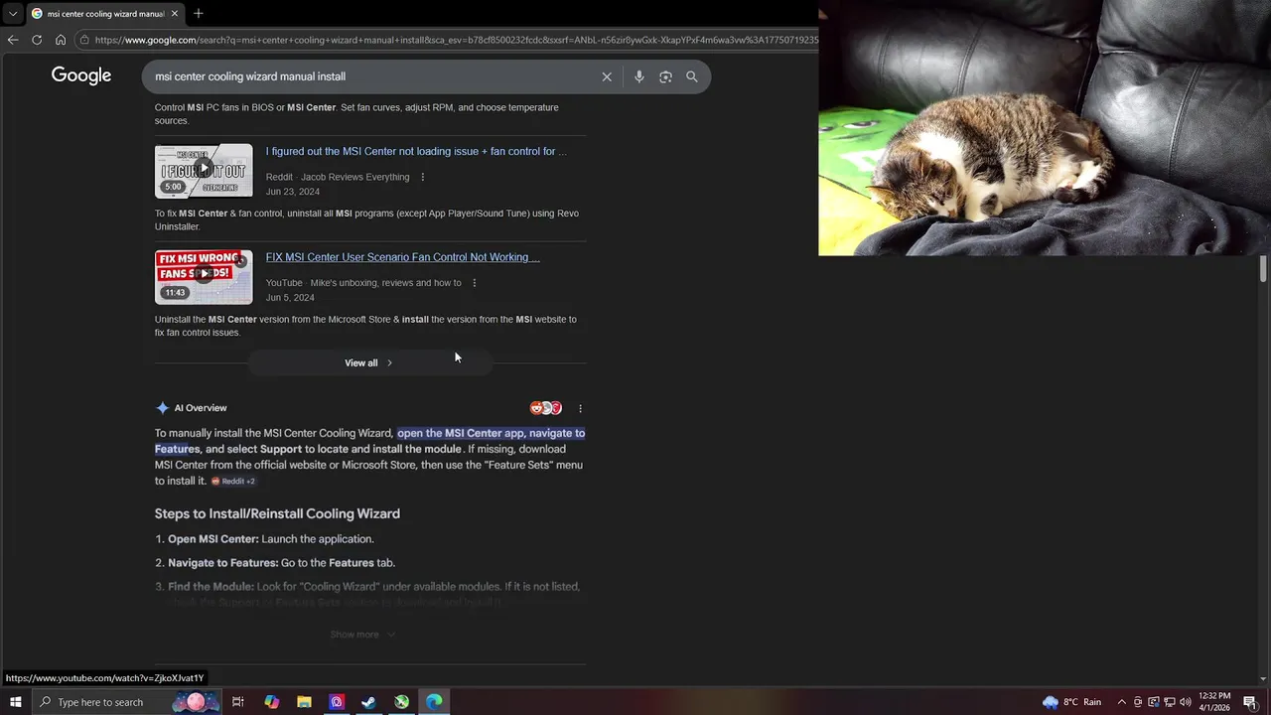The image size is (1271, 715).
Task: Open the clock showing 12:32 PM
Action: [x=1215, y=702]
